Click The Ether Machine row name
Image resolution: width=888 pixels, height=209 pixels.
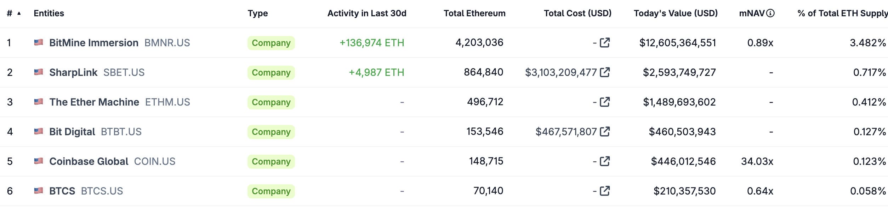94,102
